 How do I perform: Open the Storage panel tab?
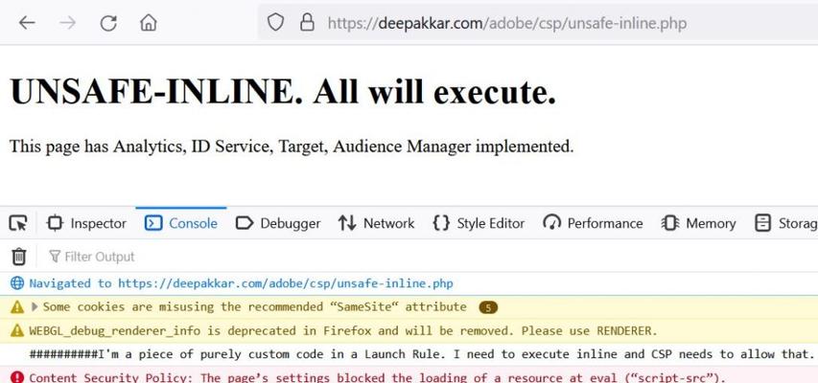786,223
